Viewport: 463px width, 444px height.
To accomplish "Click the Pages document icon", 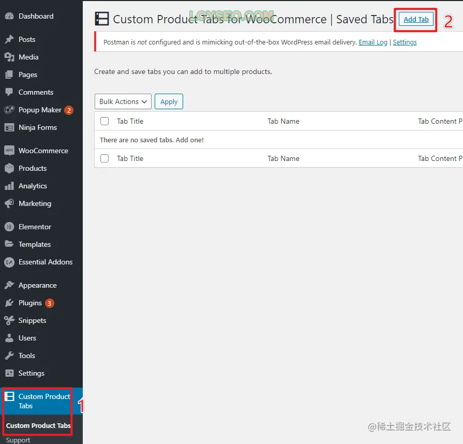I will (x=9, y=75).
